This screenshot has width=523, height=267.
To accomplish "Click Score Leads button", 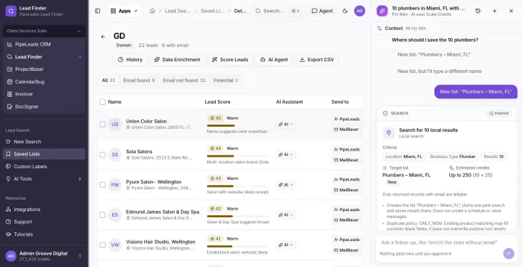I will (x=230, y=60).
